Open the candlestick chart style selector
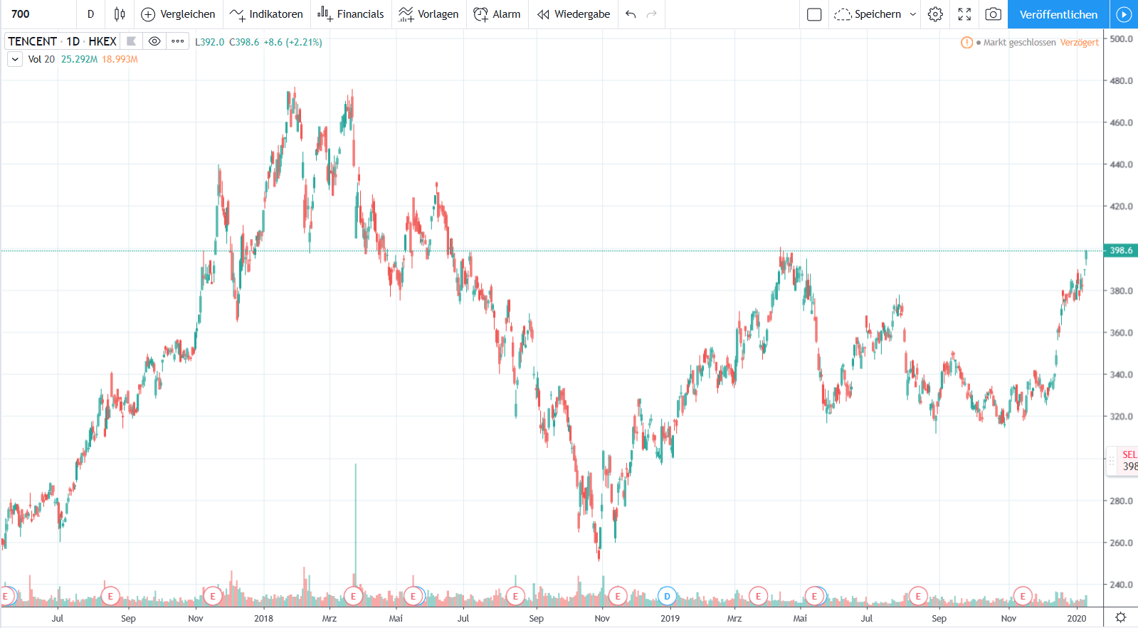Viewport: 1138px width, 628px height. point(120,14)
